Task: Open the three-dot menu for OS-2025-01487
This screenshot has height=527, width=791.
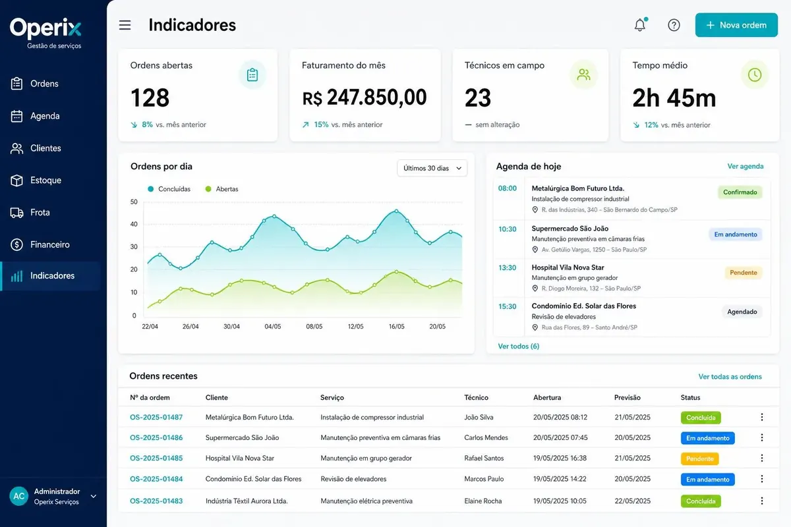Action: pos(762,417)
